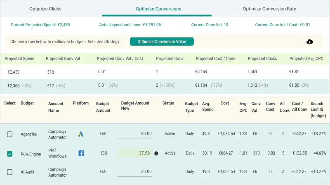Click info icon beside 37.96 budget
Viewport: 330px width, 185px height.
tap(156, 153)
